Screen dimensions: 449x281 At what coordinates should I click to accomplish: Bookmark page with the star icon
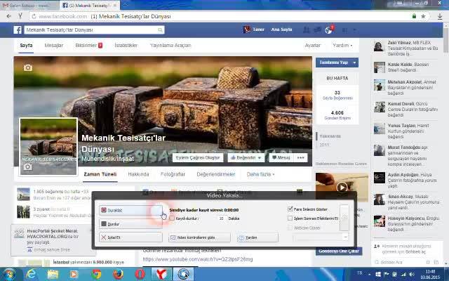click(423, 16)
